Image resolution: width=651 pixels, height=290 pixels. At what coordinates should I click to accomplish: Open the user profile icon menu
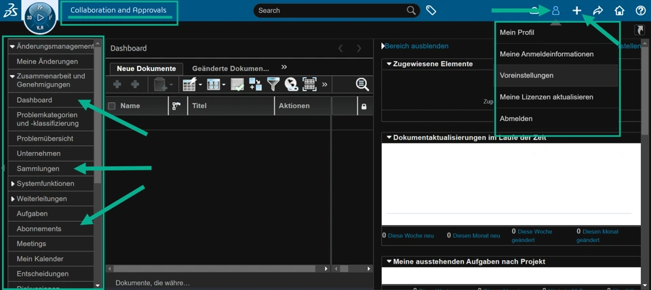coord(555,11)
